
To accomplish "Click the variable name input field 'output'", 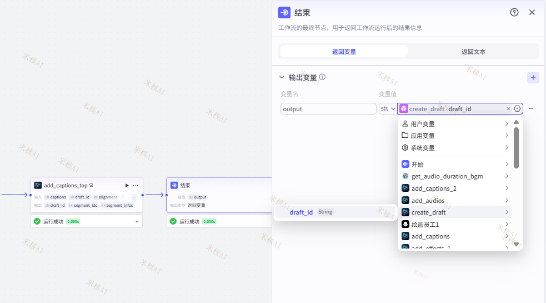I will (x=328, y=109).
